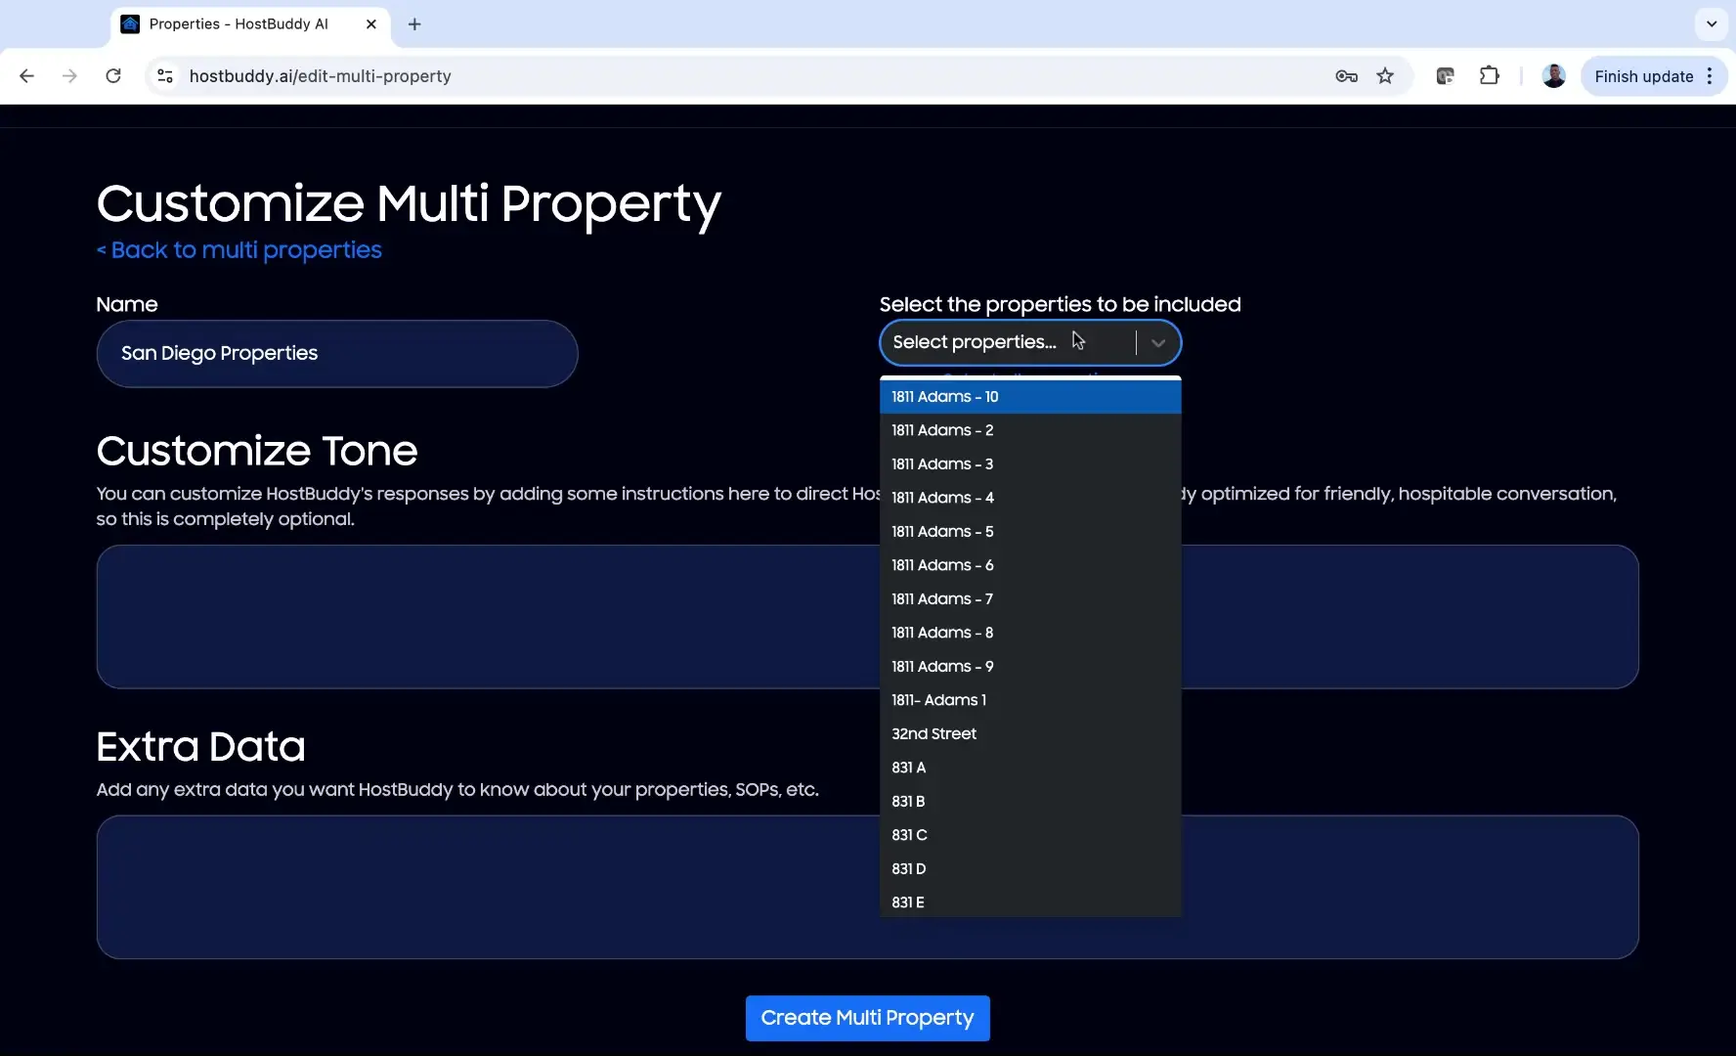Pick 1811- Adams 1 from list
This screenshot has width=1736, height=1056.
(1030, 700)
